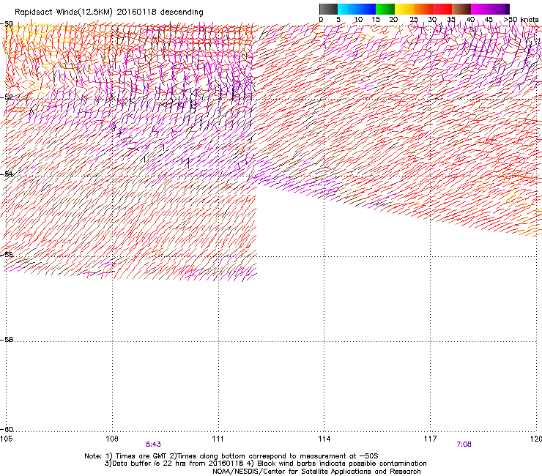
Task: Click the orange 25-30 knots legend swatch
Action: pos(423,9)
